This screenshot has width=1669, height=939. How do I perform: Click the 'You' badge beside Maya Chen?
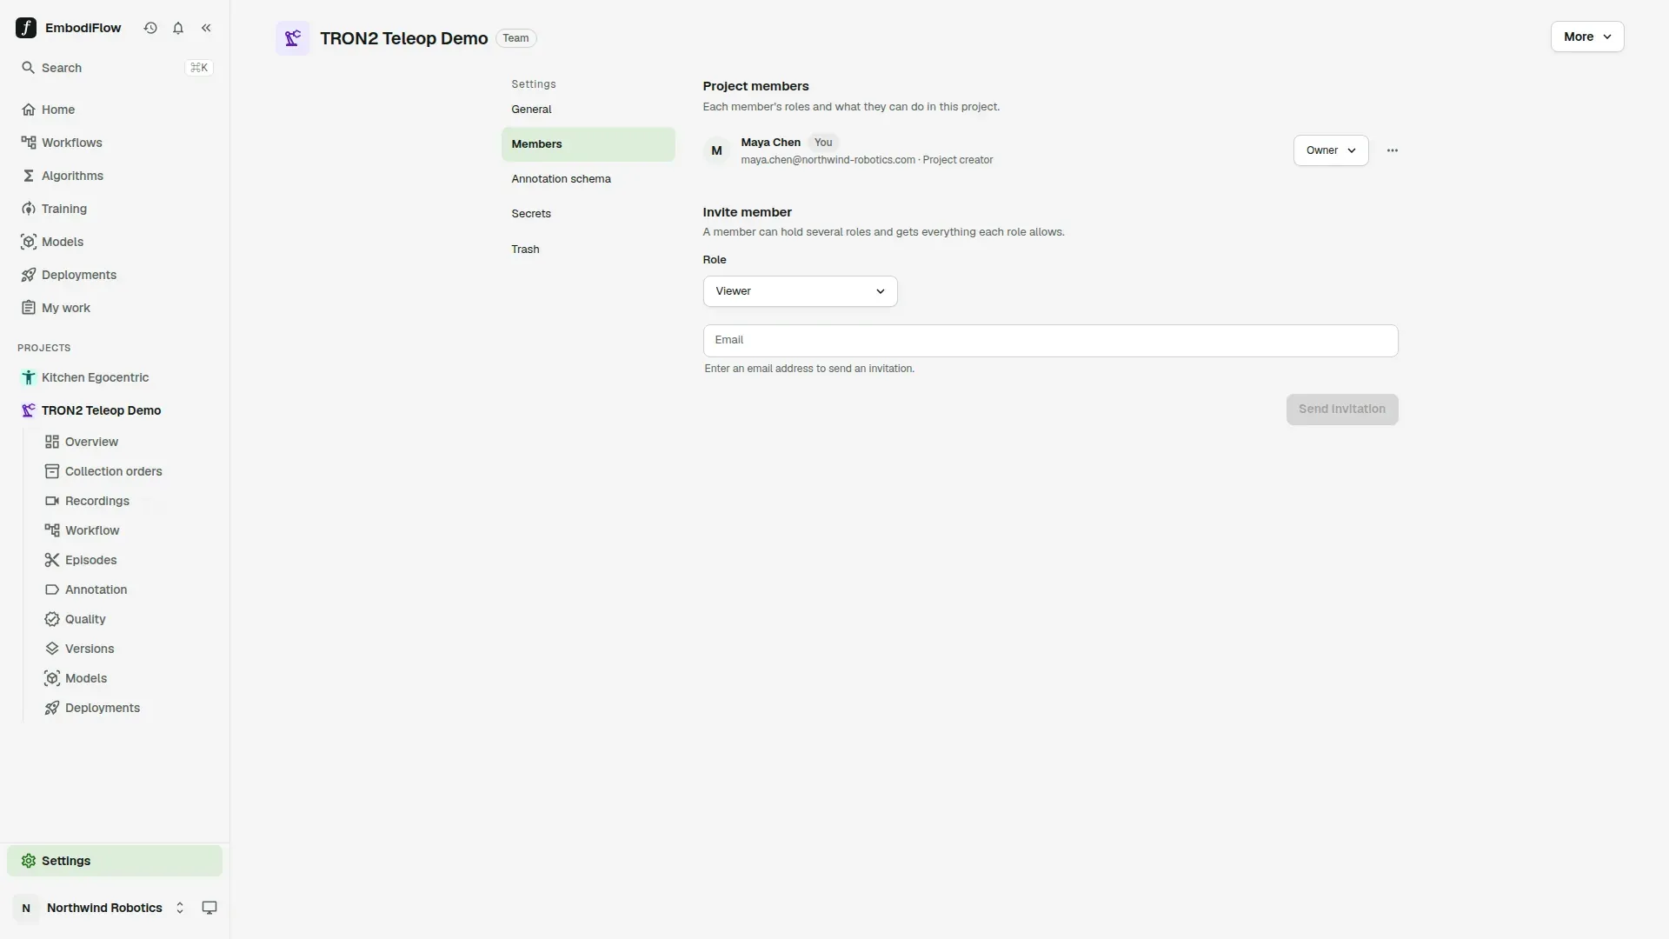point(823,143)
